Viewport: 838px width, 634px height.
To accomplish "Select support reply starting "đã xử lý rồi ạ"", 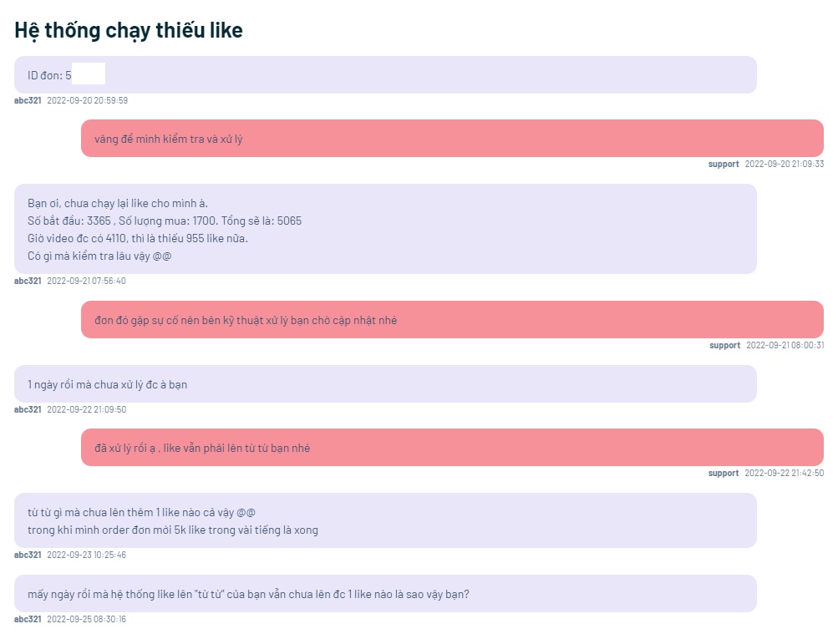I will point(202,448).
